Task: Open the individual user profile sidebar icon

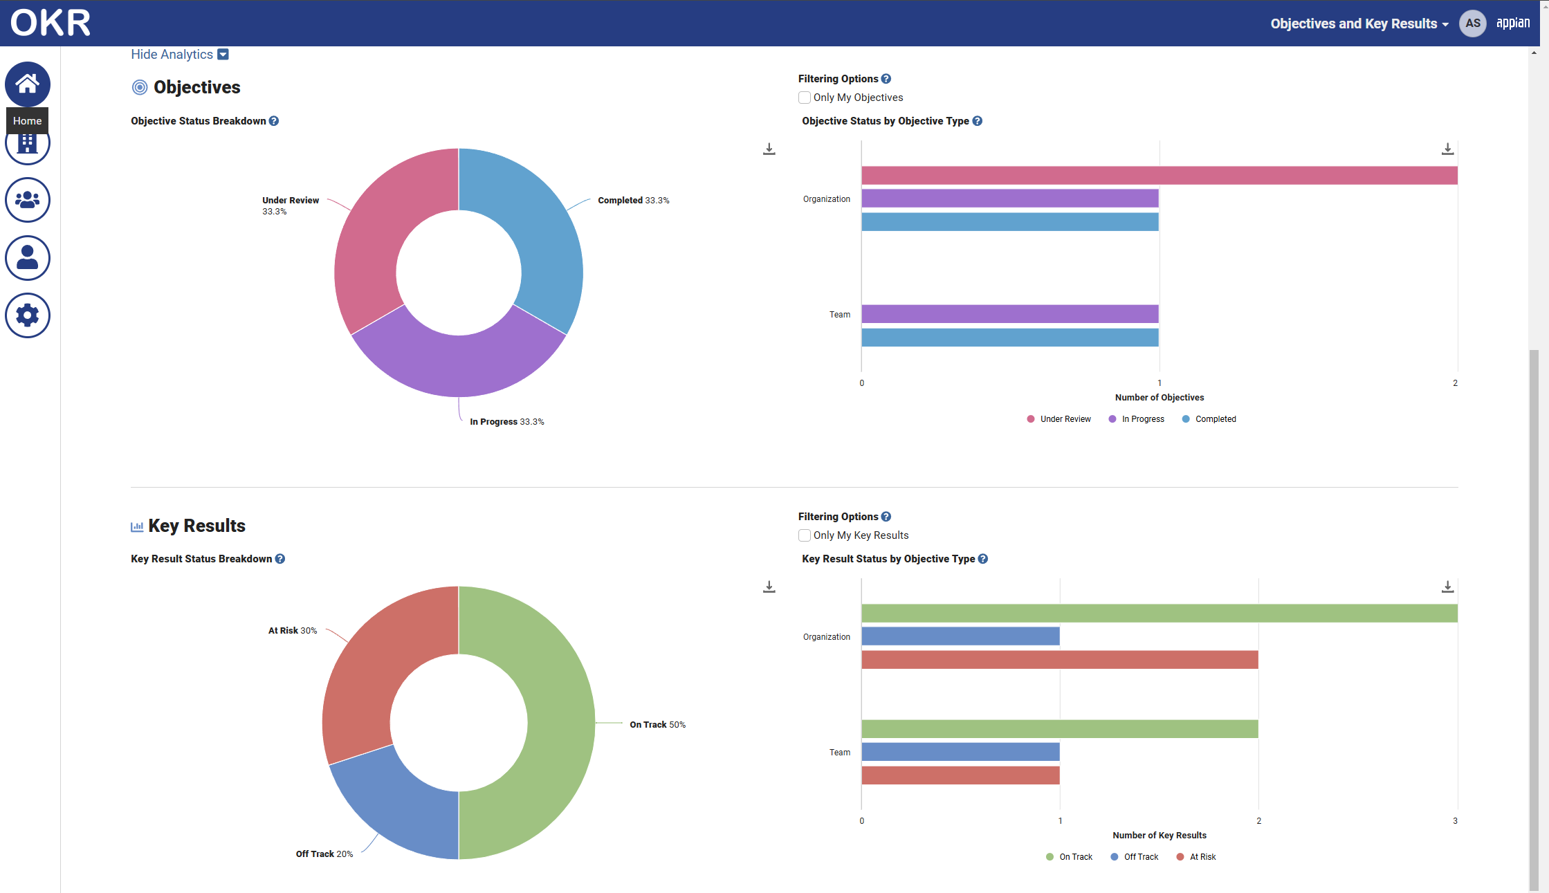Action: click(28, 257)
